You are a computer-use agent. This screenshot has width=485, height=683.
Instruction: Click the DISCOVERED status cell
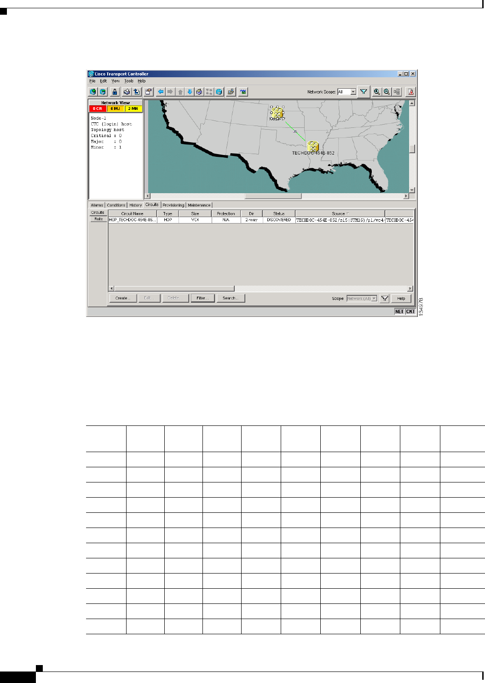[x=279, y=220]
